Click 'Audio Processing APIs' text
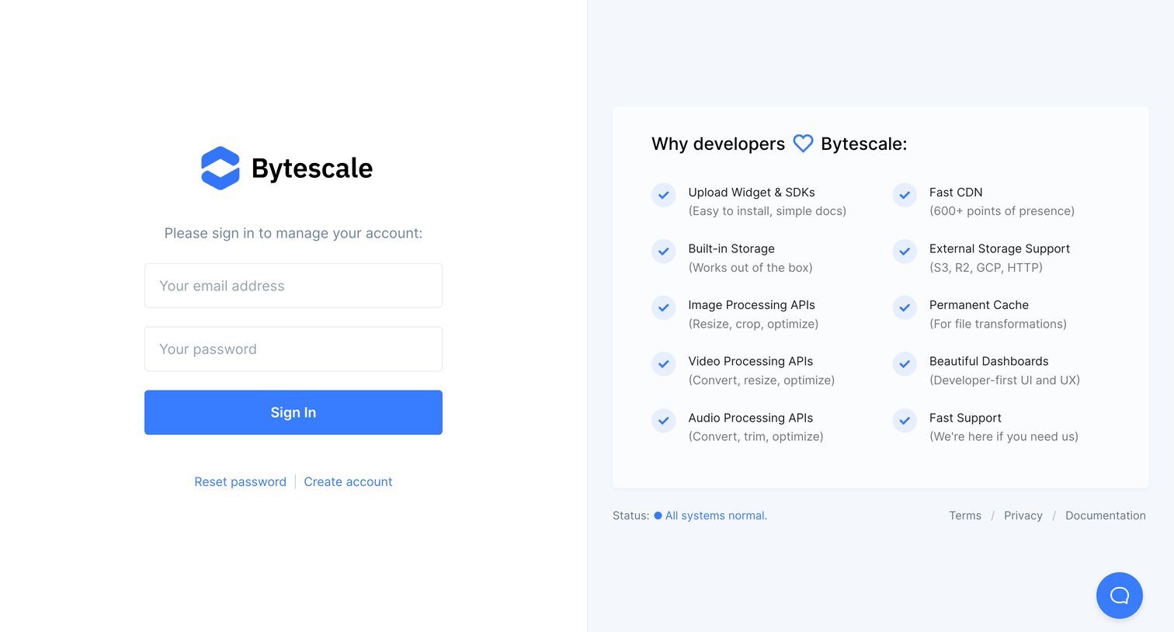1174x632 pixels. coord(751,418)
